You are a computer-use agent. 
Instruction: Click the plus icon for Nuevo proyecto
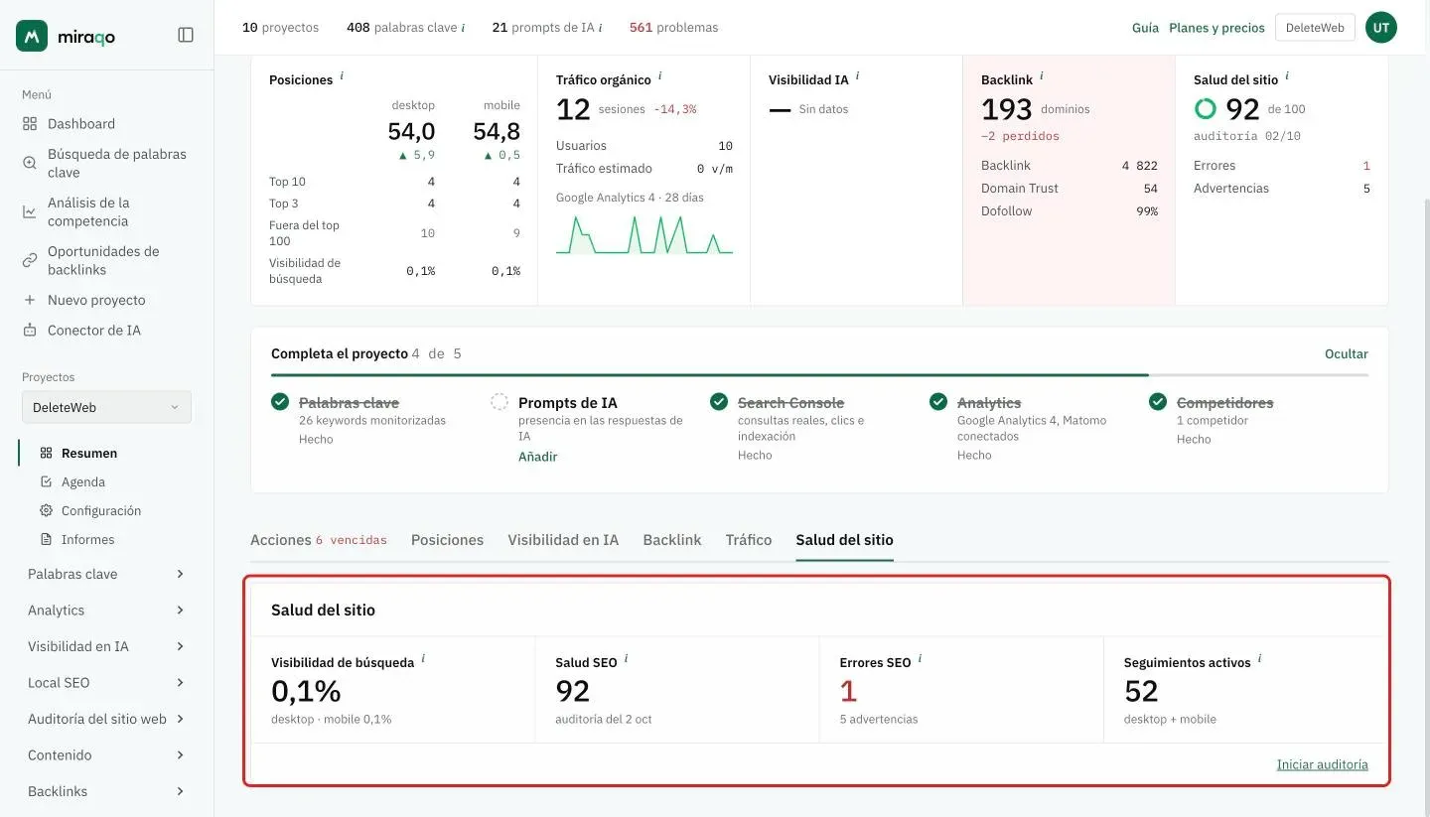(x=30, y=300)
